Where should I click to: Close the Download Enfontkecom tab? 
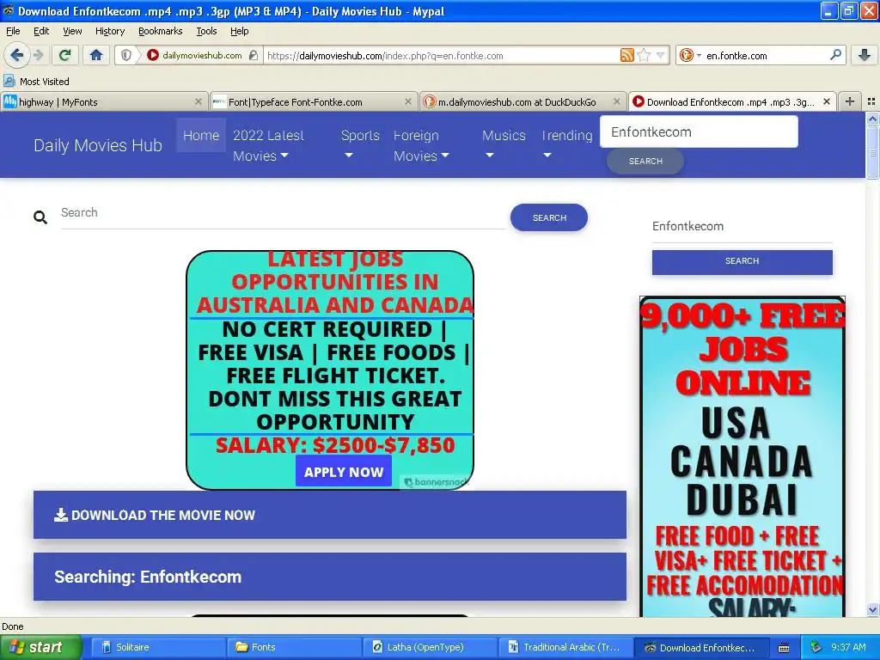point(827,101)
